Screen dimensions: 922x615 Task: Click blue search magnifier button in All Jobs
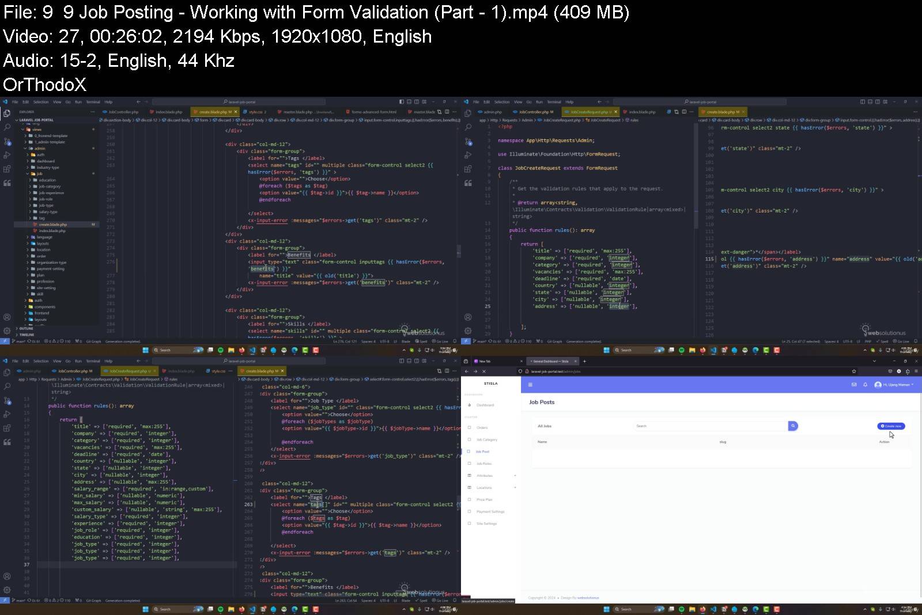coord(793,426)
